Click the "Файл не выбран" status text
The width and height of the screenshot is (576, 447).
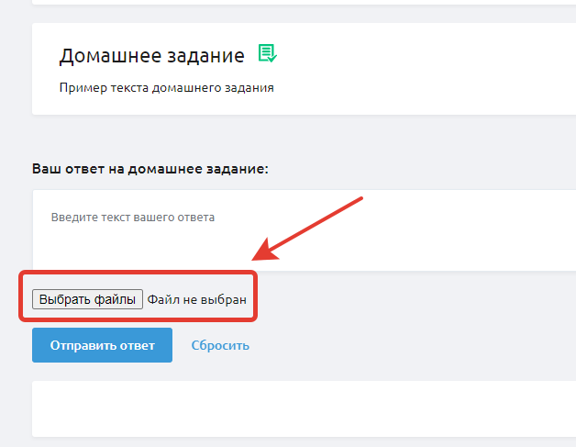tap(197, 299)
